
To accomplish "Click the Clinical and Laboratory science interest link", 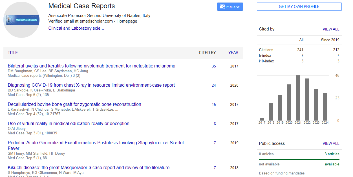I will tap(76, 28).
